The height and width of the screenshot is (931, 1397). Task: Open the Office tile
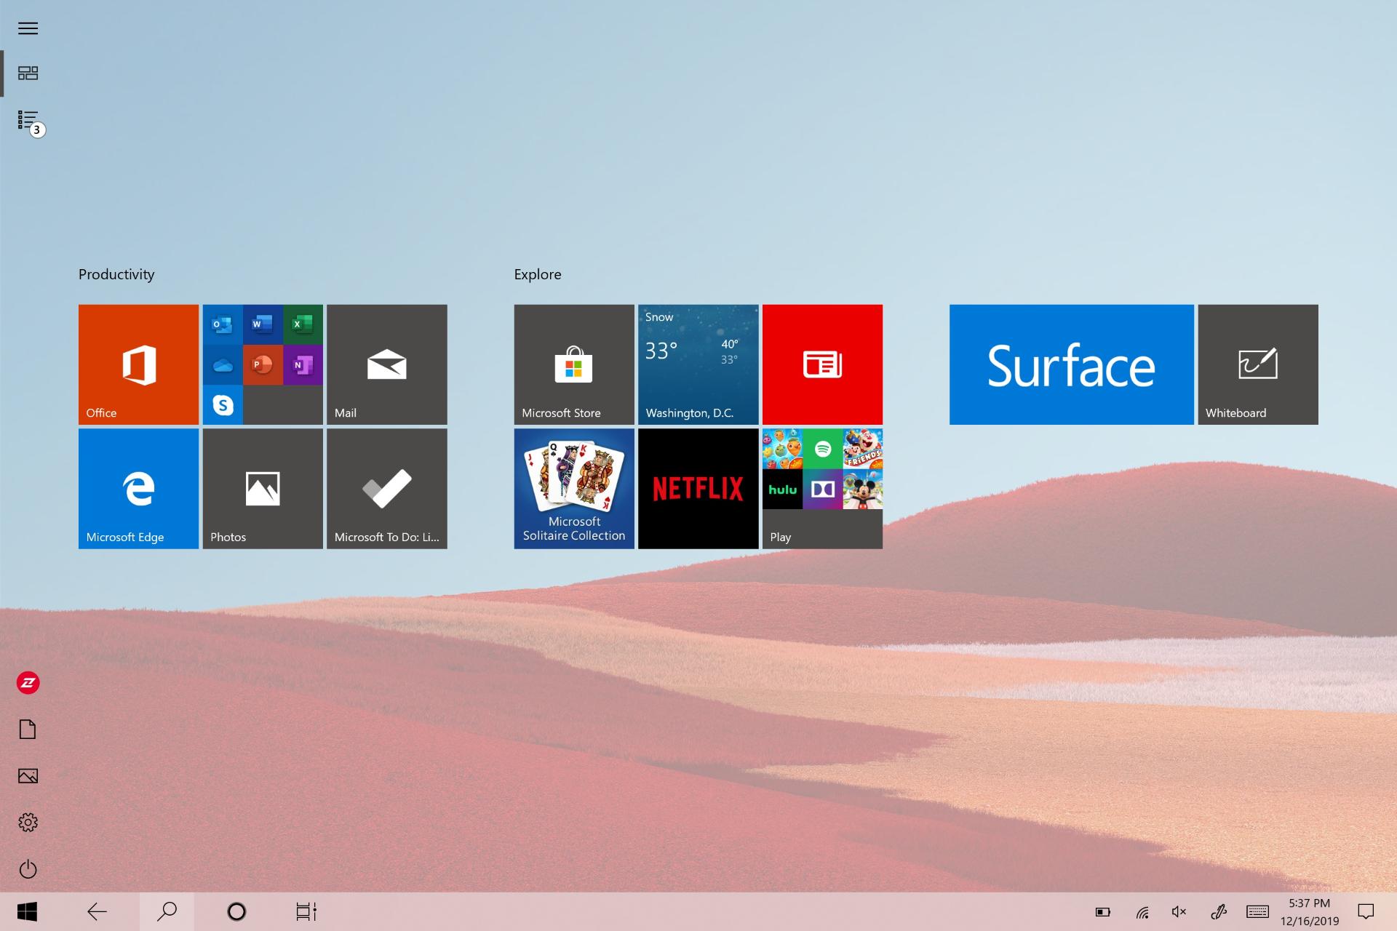point(138,364)
